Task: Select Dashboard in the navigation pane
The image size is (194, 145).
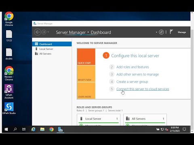Action: (x=52, y=44)
